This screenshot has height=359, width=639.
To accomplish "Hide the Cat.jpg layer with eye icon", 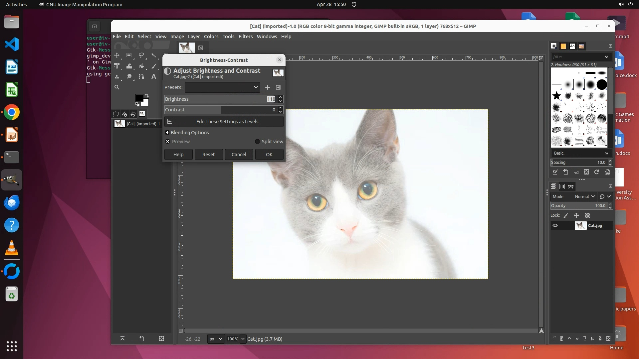I will click(555, 226).
